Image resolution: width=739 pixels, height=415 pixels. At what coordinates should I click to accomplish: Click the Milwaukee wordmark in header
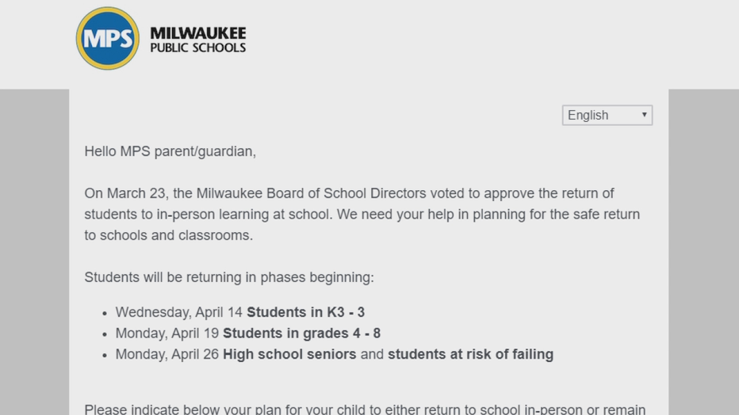pyautogui.click(x=198, y=33)
